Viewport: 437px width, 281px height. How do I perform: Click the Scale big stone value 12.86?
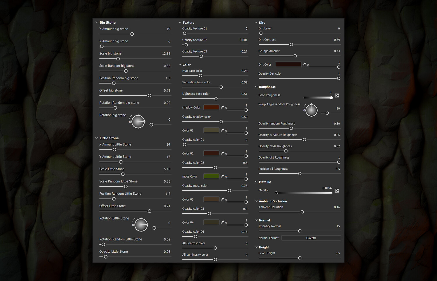[x=166, y=54]
